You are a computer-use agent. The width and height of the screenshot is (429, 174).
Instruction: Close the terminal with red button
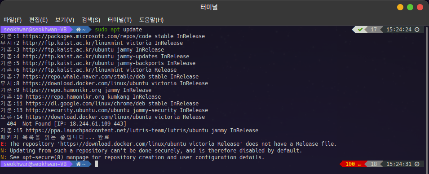[x=420, y=7]
